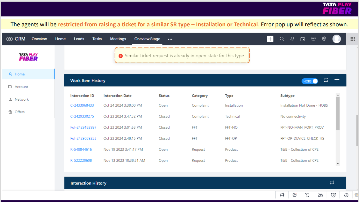Open interaction C-2433968433
The height and width of the screenshot is (202, 359).
[82, 105]
